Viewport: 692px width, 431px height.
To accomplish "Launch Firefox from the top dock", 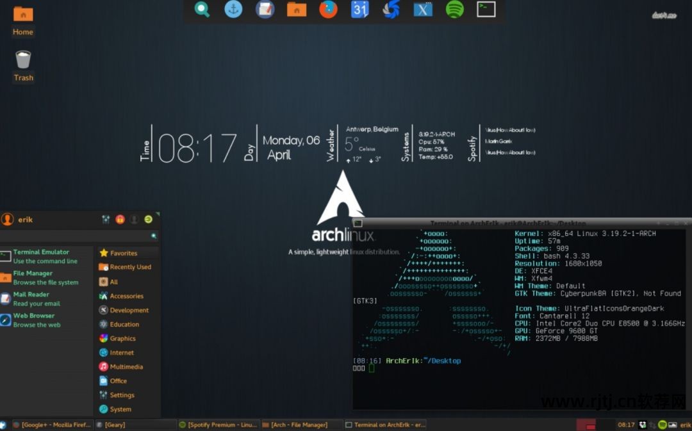I will [328, 9].
